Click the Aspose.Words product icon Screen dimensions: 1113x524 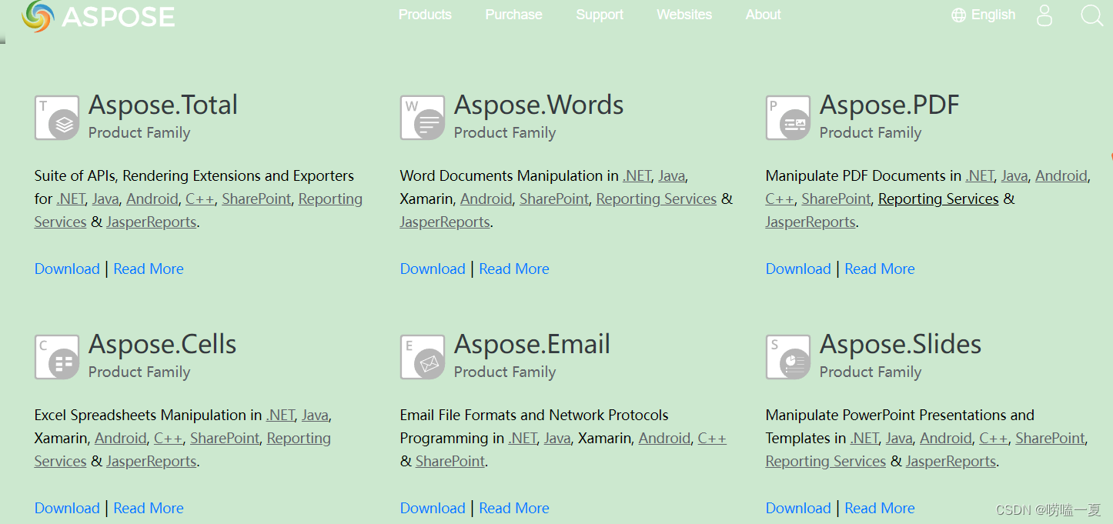pos(423,118)
